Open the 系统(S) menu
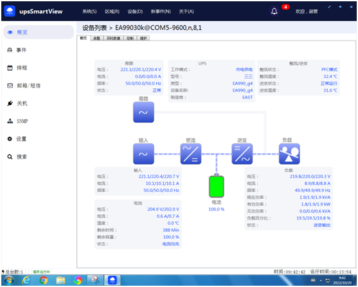The width and height of the screenshot is (358, 287). [x=89, y=12]
